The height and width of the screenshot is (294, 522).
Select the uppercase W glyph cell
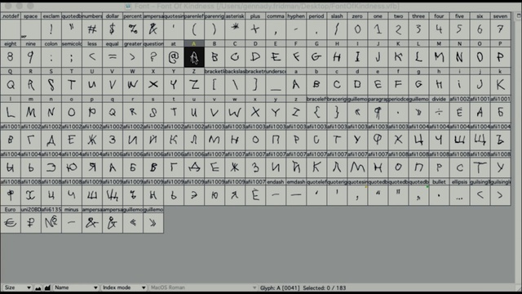pyautogui.click(x=132, y=82)
